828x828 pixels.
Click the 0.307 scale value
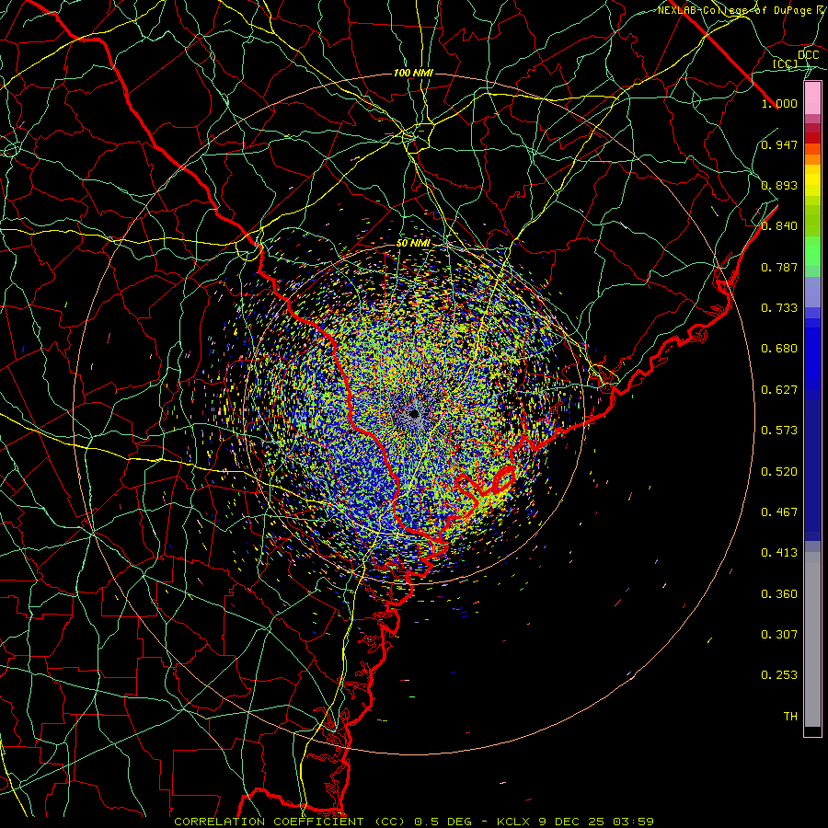pos(779,634)
